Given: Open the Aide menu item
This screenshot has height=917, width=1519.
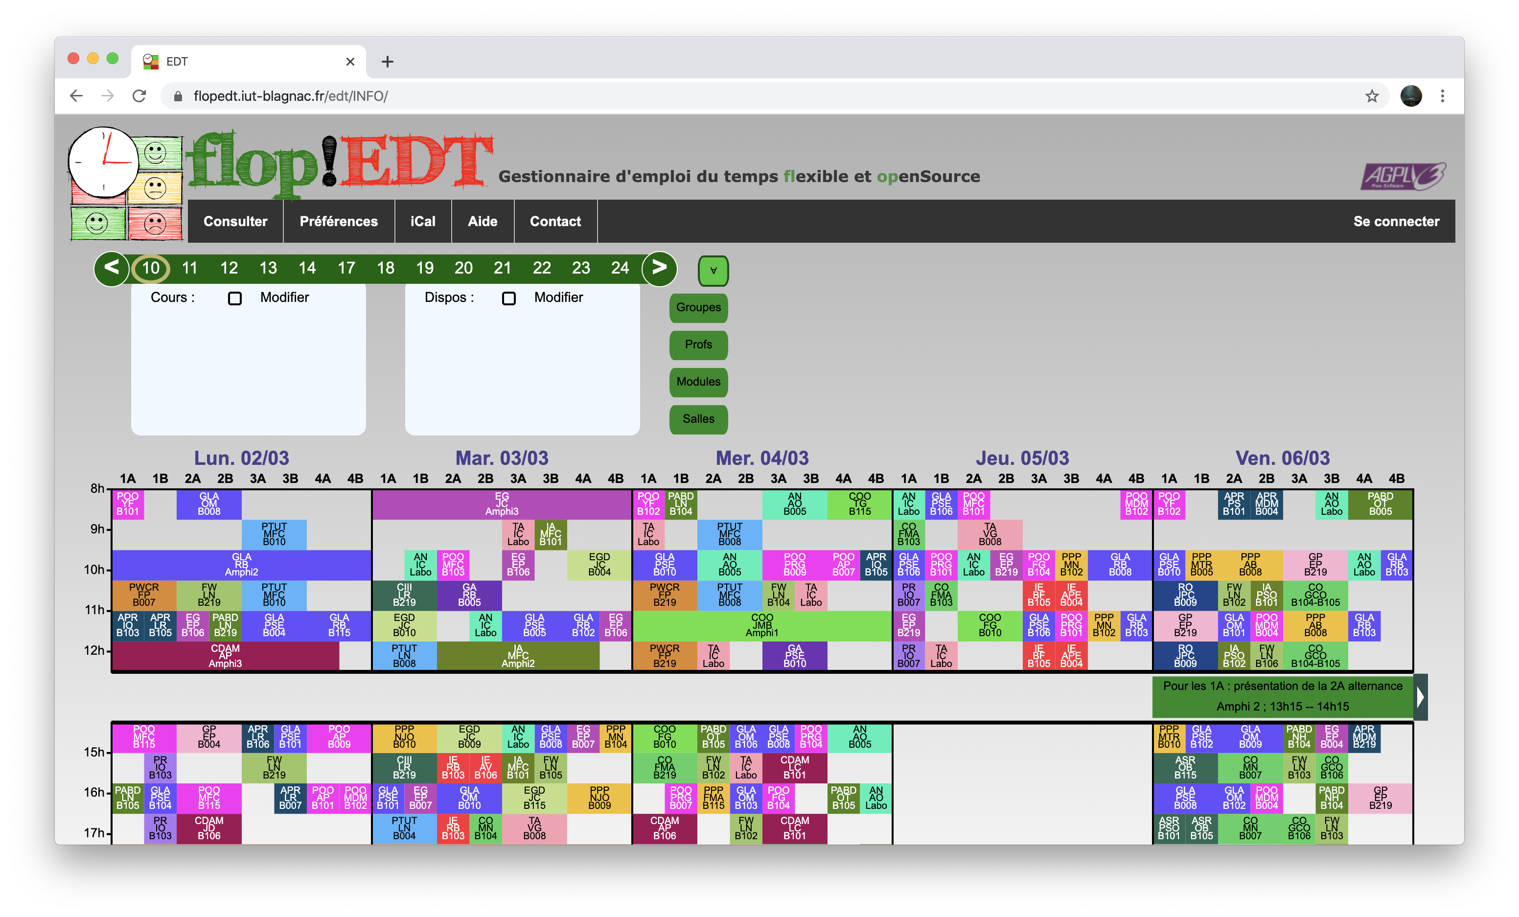Looking at the screenshot, I should [x=482, y=221].
